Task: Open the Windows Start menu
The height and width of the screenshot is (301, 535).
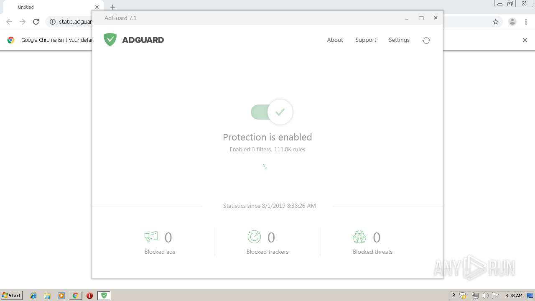Action: [x=12, y=295]
